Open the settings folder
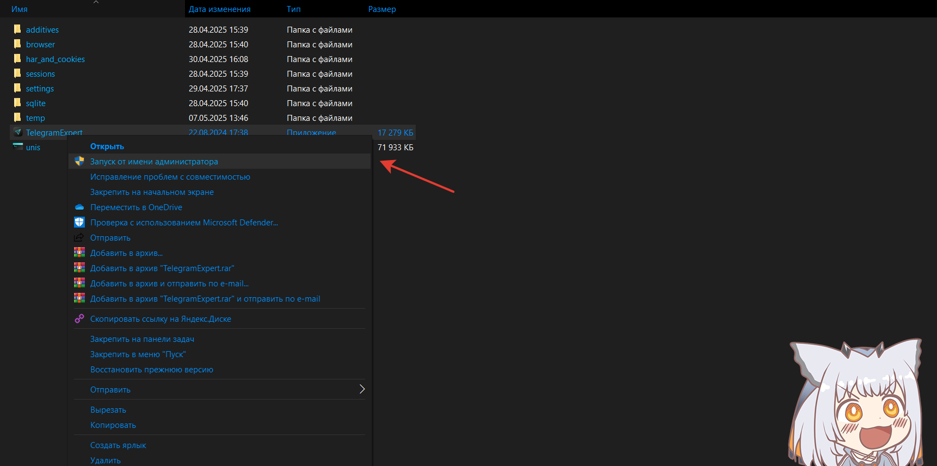 (x=40, y=89)
